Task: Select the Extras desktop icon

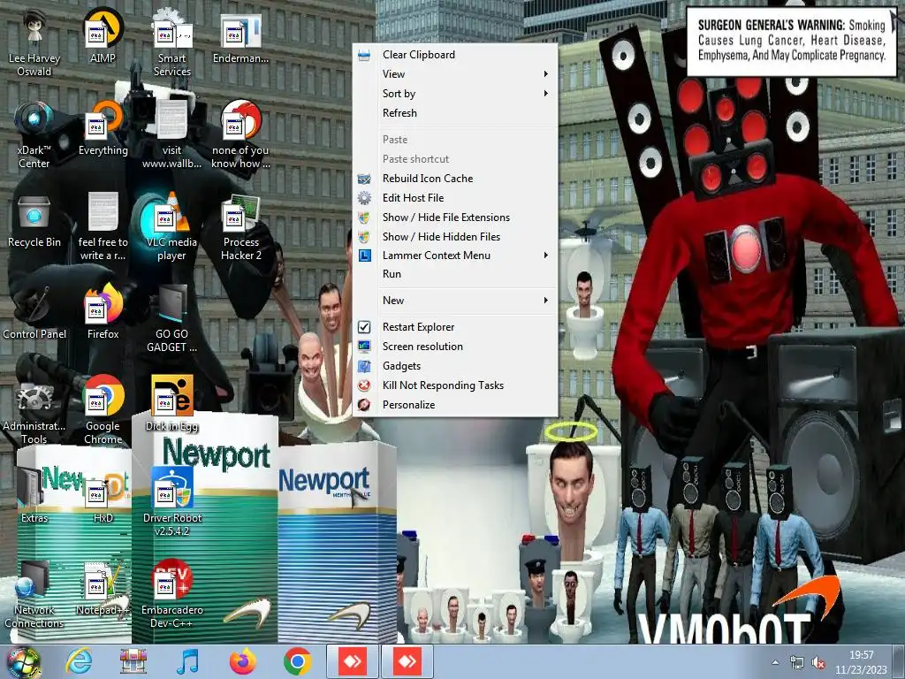Action: point(34,496)
